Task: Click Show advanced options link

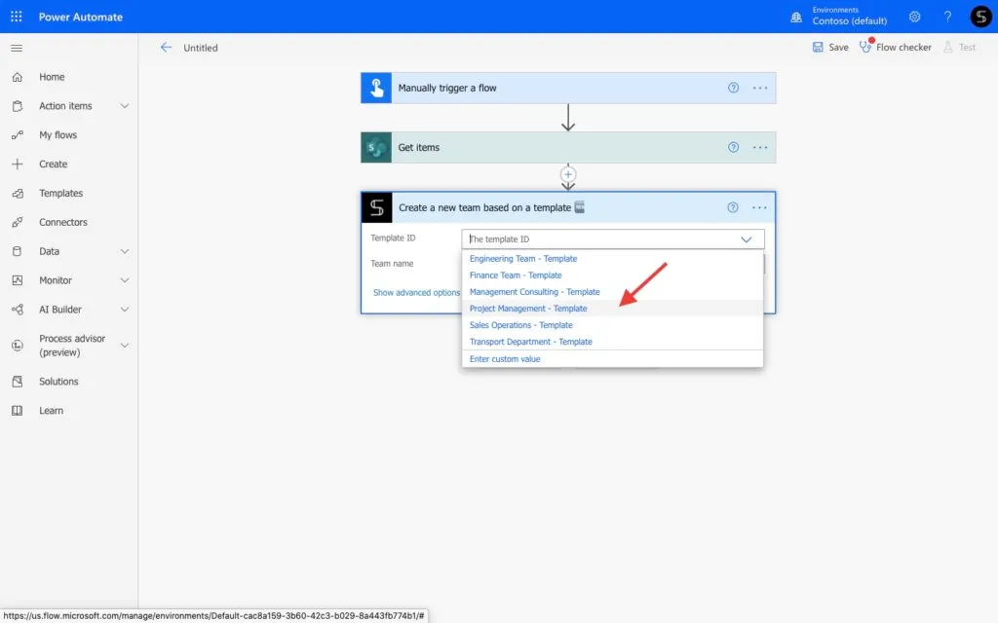Action: pos(416,292)
